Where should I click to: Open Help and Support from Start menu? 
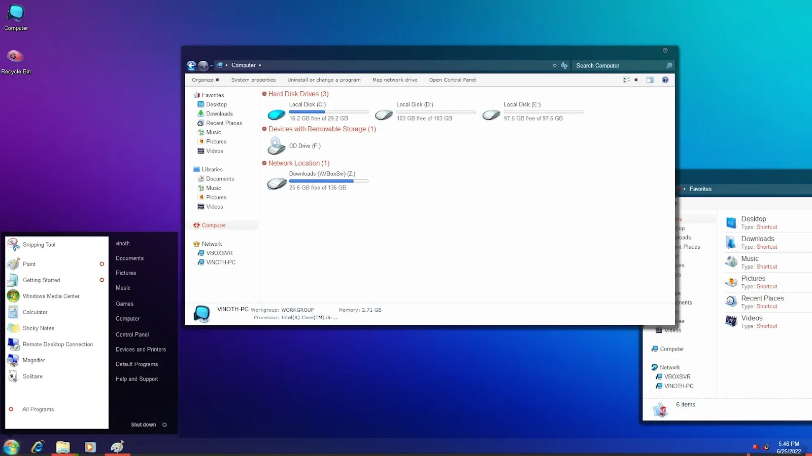(137, 379)
